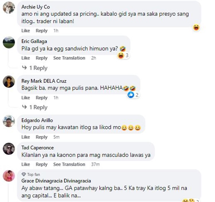Click Eric Gallaga's avatar thumbnail
The width and height of the screenshot is (215, 202).
click(9, 42)
